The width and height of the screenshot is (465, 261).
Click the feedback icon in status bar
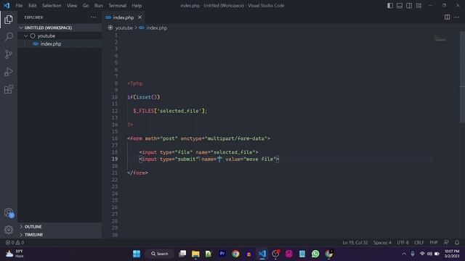pos(446,242)
